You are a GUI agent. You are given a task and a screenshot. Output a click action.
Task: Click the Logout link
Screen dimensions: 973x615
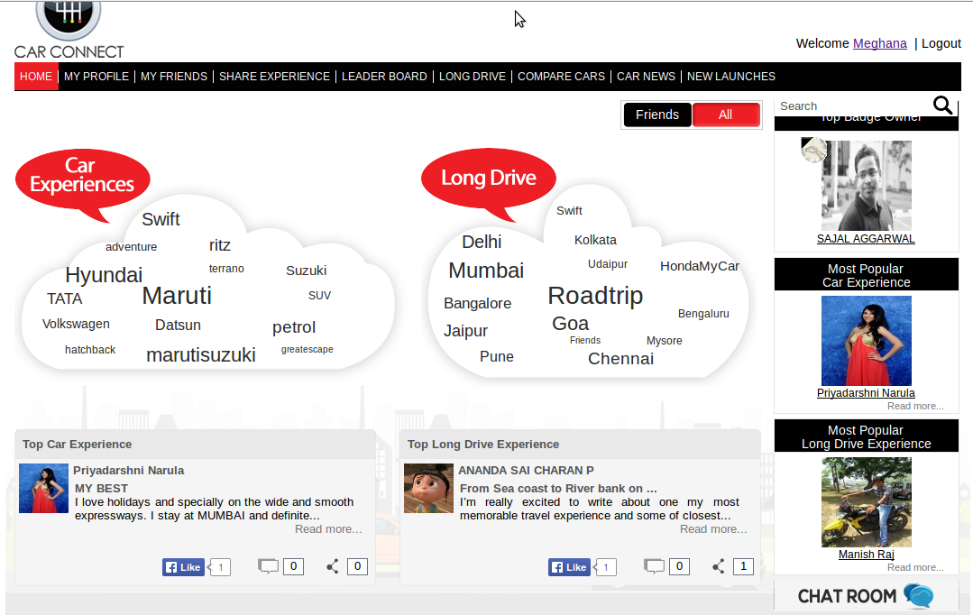(941, 43)
